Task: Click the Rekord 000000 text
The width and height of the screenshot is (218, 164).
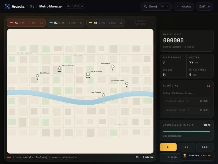Action: [172, 47]
